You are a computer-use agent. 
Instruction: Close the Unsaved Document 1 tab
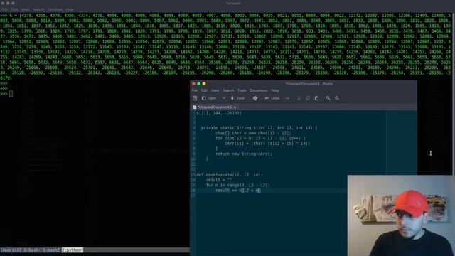235,107
